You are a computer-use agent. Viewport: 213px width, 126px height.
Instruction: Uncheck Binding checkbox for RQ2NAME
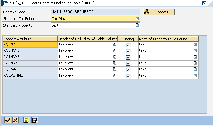tap(128, 63)
